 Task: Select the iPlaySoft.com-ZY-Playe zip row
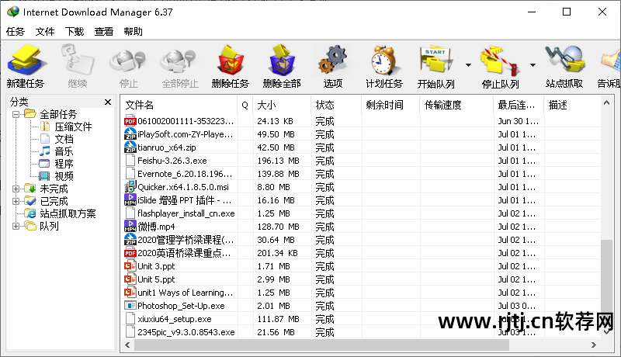pos(360,134)
